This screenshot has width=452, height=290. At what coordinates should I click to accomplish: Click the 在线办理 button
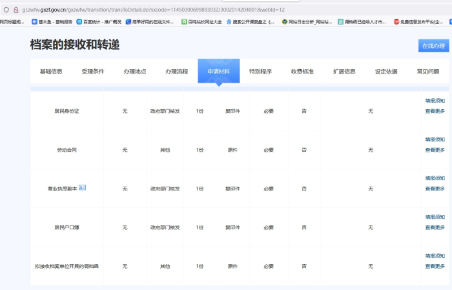[433, 46]
